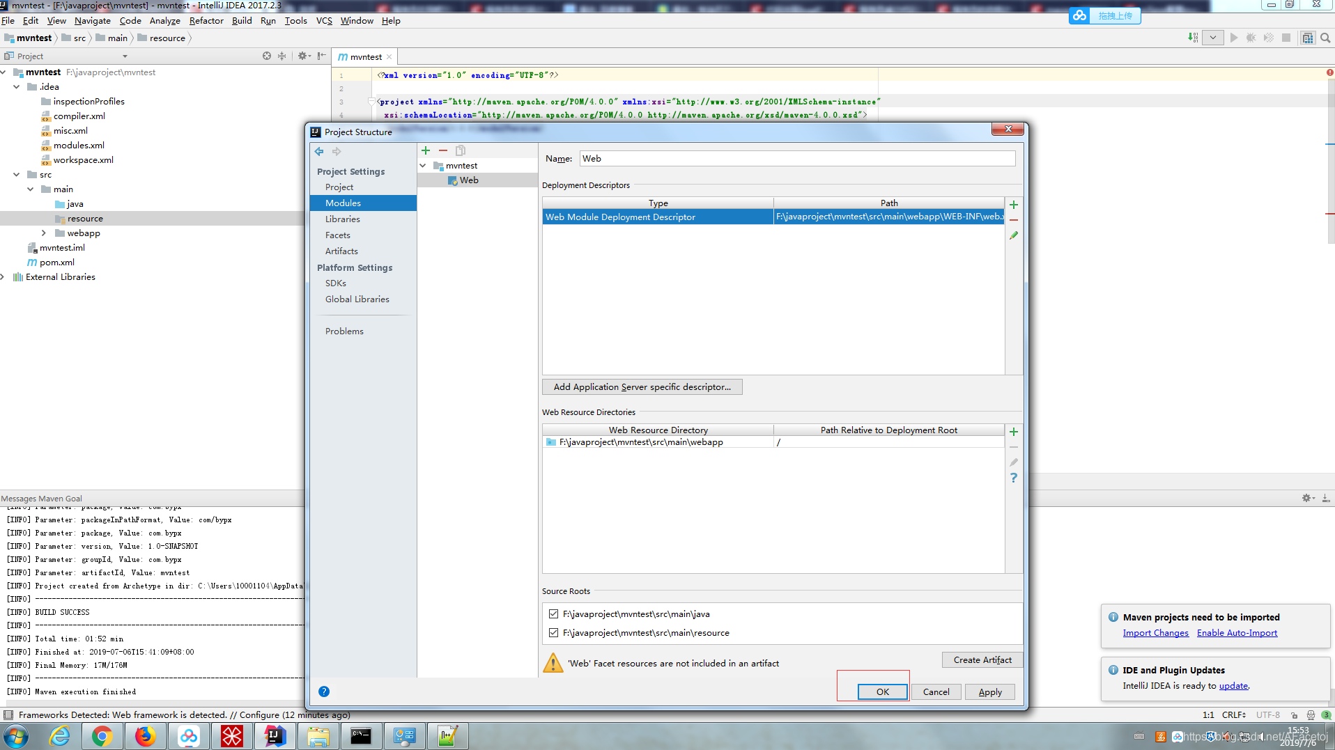Collapse the mvntest module node in dialog
The height and width of the screenshot is (750, 1335).
(423, 166)
